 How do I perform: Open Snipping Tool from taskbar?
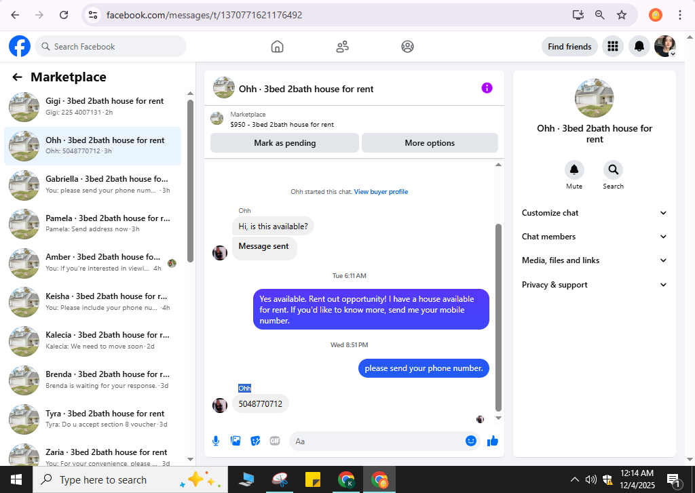pos(280,479)
